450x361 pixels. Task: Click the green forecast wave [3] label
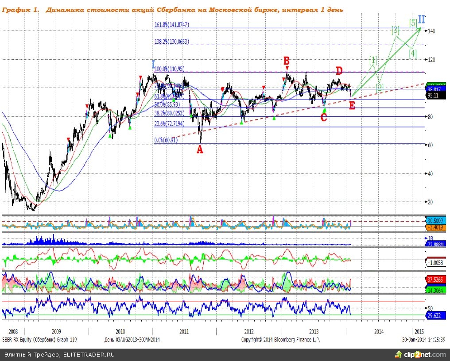click(x=396, y=31)
